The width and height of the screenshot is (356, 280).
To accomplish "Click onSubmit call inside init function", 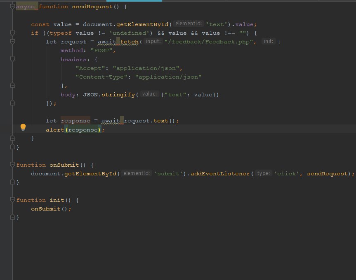I will click(x=46, y=209).
